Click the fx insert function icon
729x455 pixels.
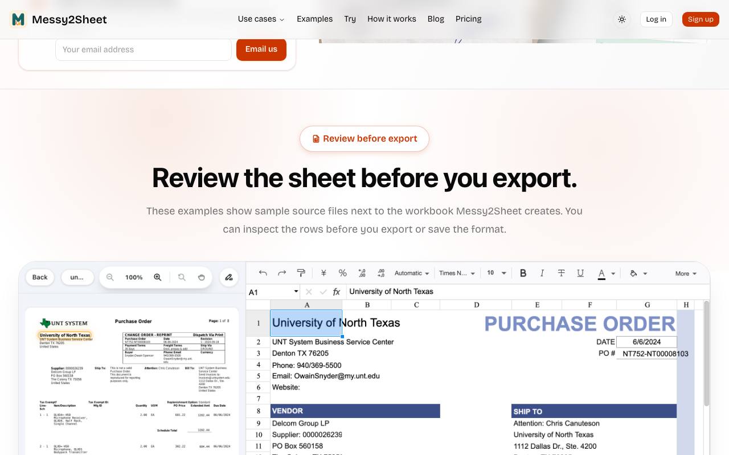point(337,292)
